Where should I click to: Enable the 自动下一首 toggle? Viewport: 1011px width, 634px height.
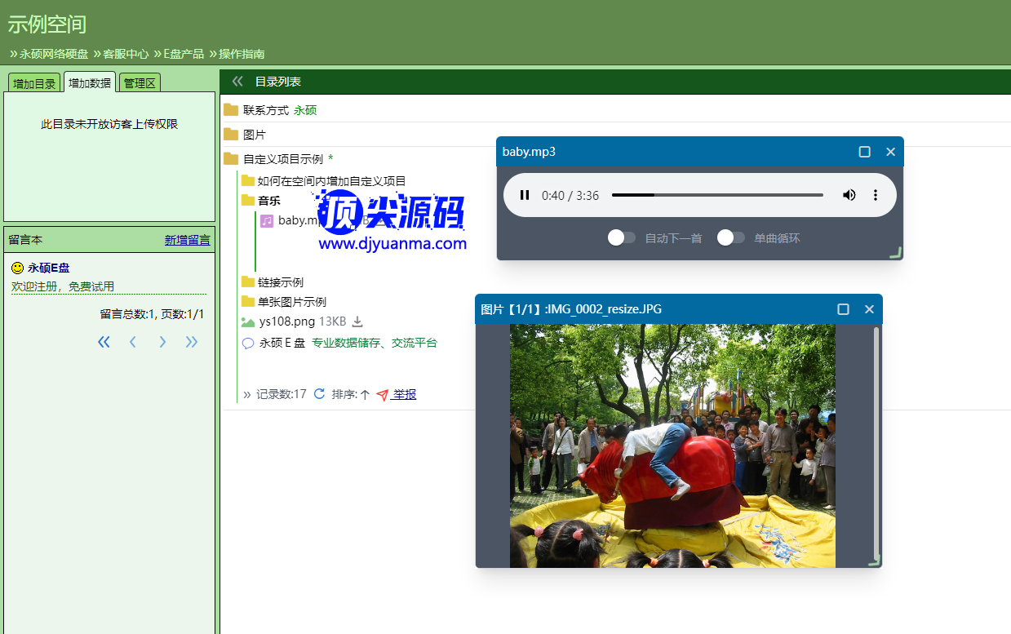pyautogui.click(x=622, y=237)
